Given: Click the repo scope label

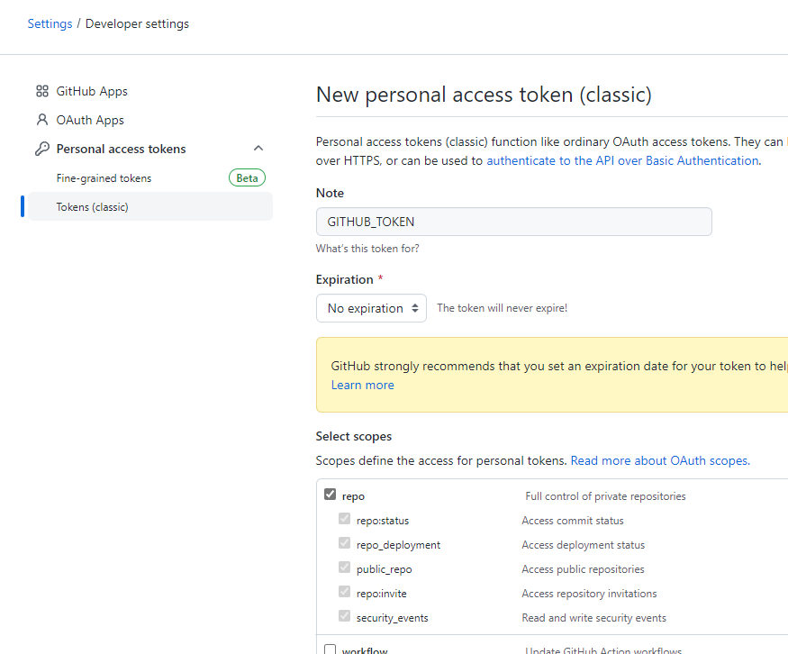Looking at the screenshot, I should pos(353,496).
